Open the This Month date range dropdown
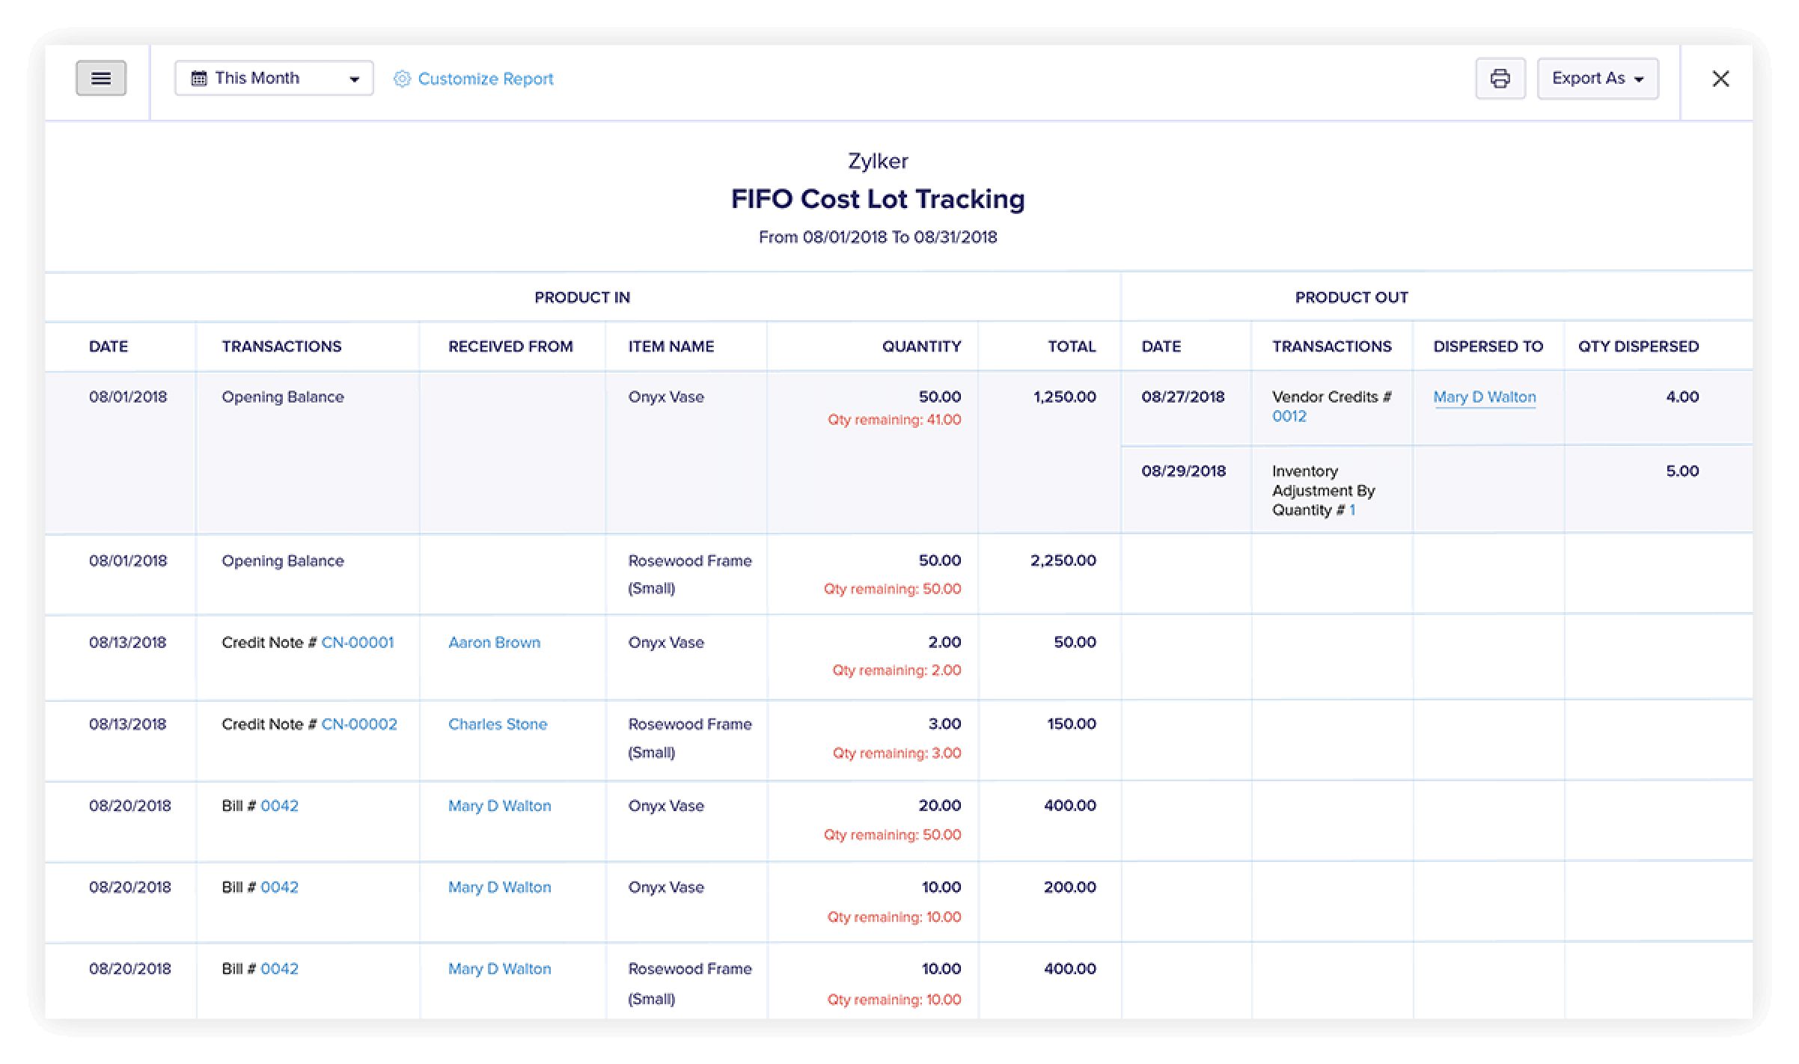The image size is (1799, 1064). (274, 78)
